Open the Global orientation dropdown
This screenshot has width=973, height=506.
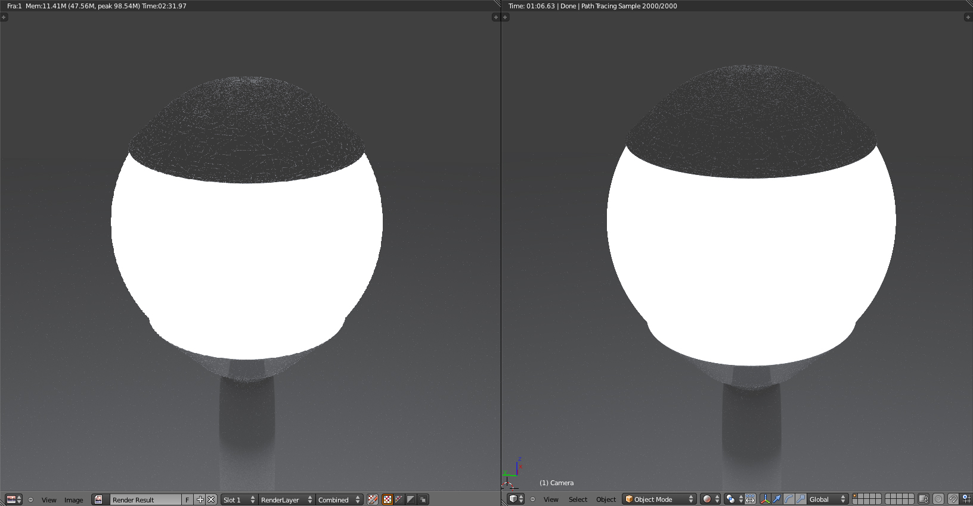coord(827,499)
